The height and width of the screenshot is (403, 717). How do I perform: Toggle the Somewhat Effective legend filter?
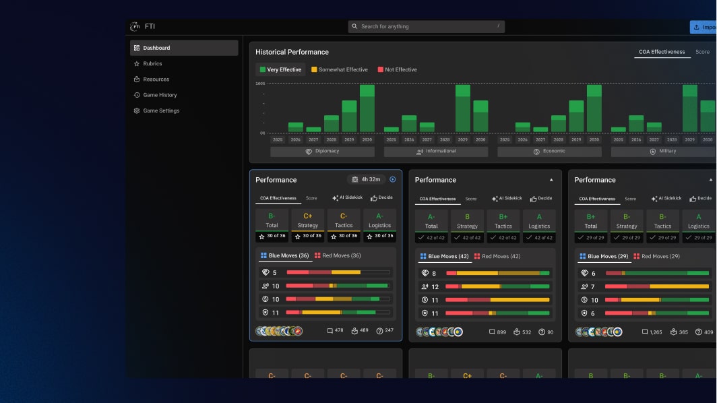(340, 69)
